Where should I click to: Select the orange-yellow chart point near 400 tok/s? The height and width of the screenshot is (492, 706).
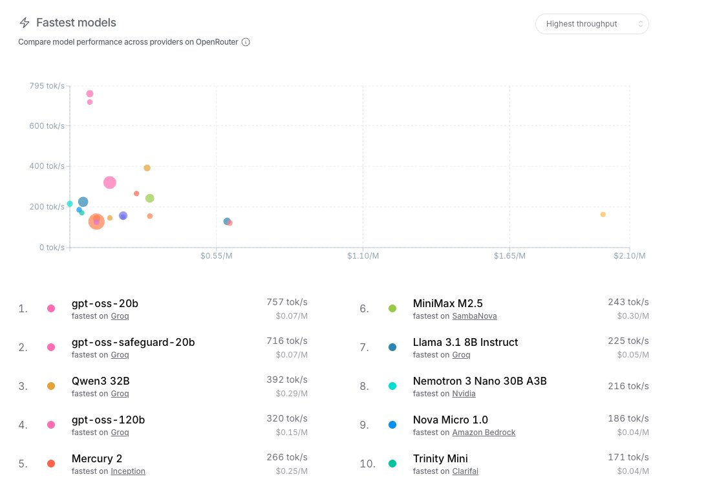click(x=147, y=168)
